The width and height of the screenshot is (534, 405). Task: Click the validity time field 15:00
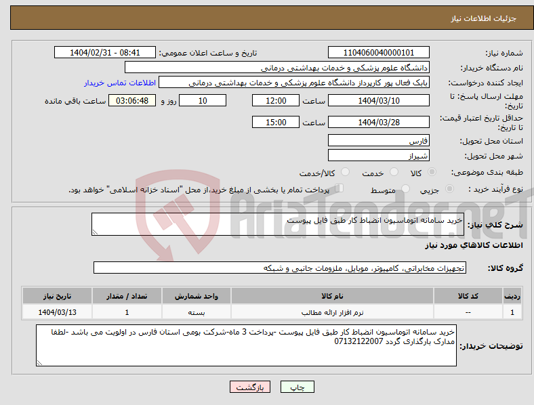[276, 122]
